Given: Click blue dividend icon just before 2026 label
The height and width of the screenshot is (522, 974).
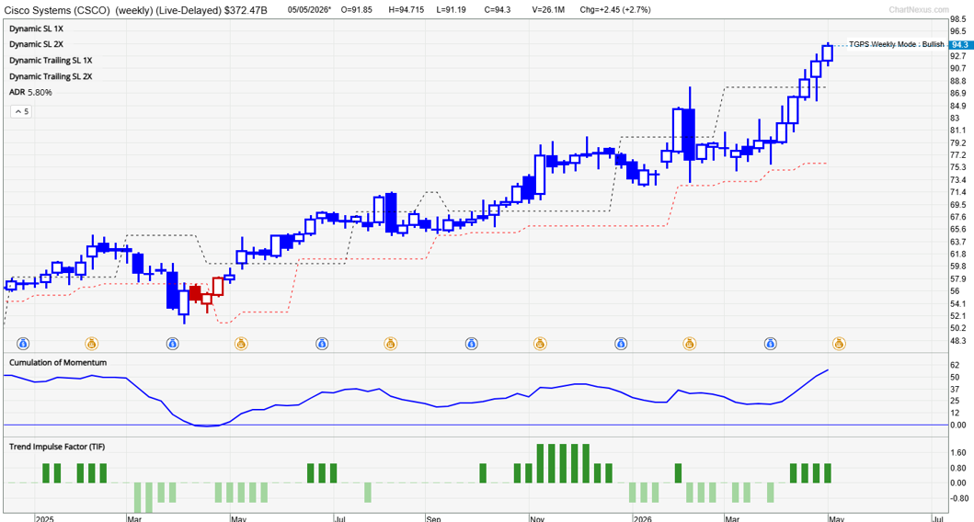Looking at the screenshot, I should pyautogui.click(x=621, y=343).
